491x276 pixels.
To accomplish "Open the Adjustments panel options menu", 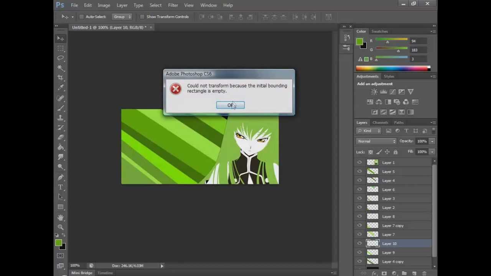I will pos(433,76).
